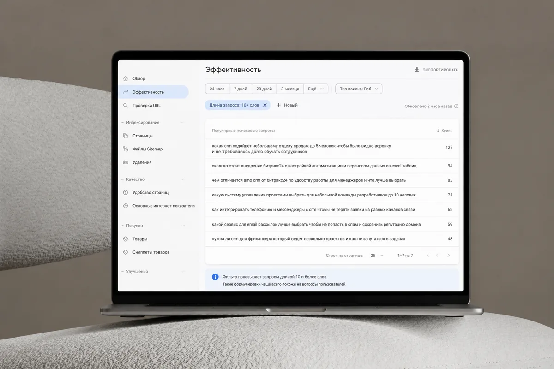Click the ЭКСПОРТИРОВАТЬ button
The height and width of the screenshot is (369, 554).
436,70
